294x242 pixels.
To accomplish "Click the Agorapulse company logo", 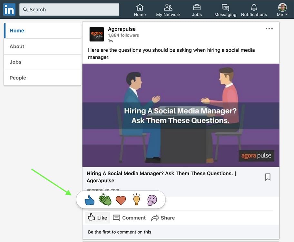I will 97,34.
